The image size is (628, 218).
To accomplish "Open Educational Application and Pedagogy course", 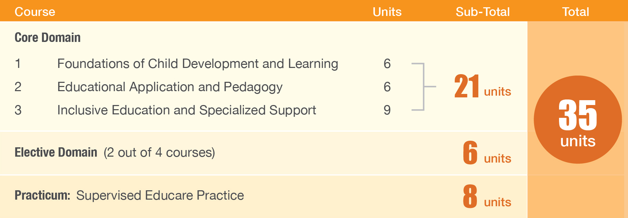I will 170,87.
